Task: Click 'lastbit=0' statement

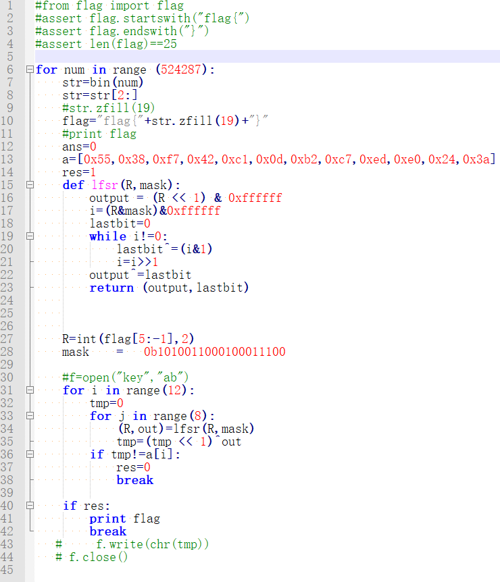Action: pos(120,223)
